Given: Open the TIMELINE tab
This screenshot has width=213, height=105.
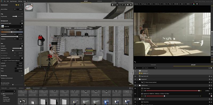Looking at the screenshot, I should (x=4, y=88).
